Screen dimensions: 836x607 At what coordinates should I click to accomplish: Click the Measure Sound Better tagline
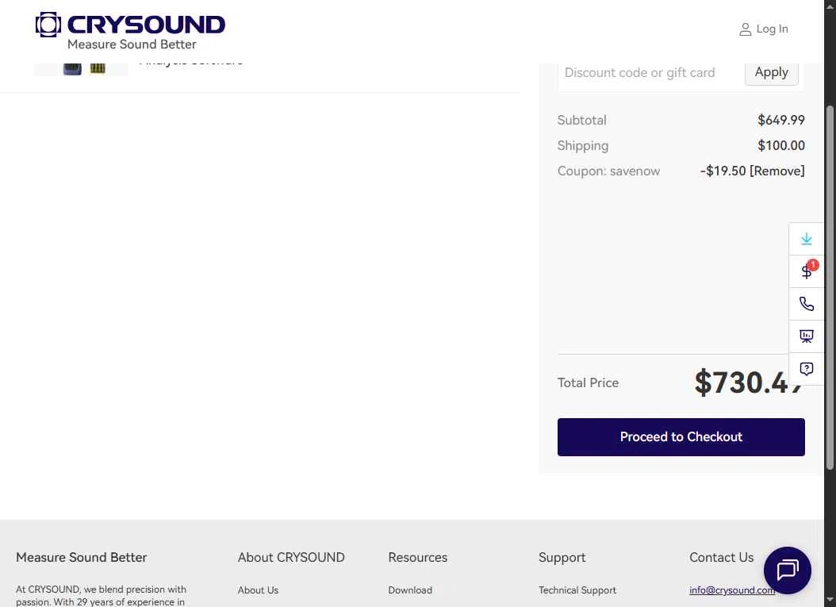tap(132, 44)
